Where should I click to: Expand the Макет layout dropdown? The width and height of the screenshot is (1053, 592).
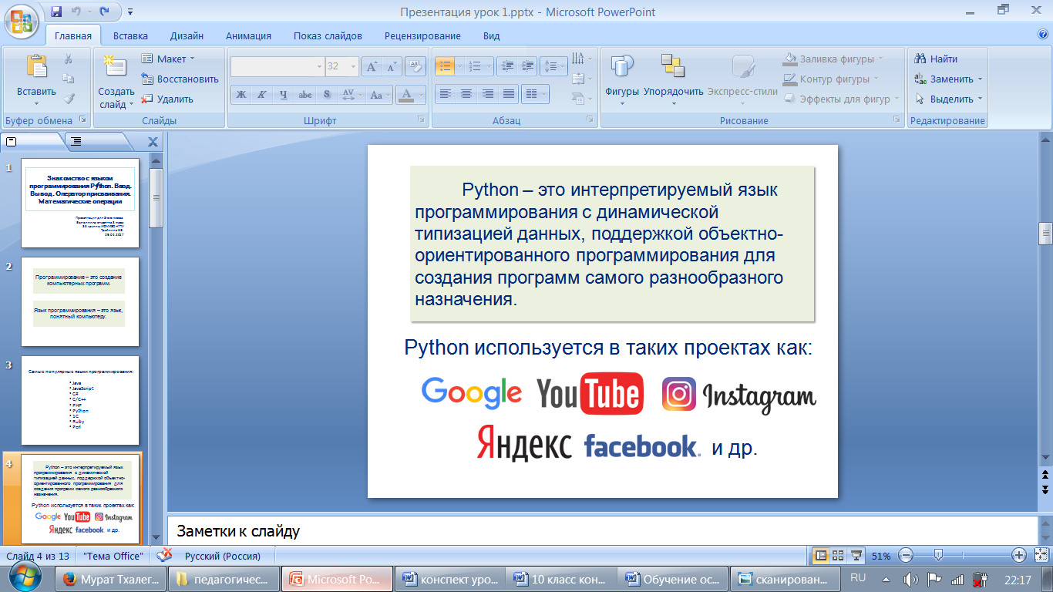[169, 59]
